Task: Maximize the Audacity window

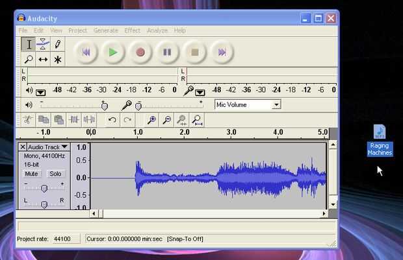Action: 318,18
